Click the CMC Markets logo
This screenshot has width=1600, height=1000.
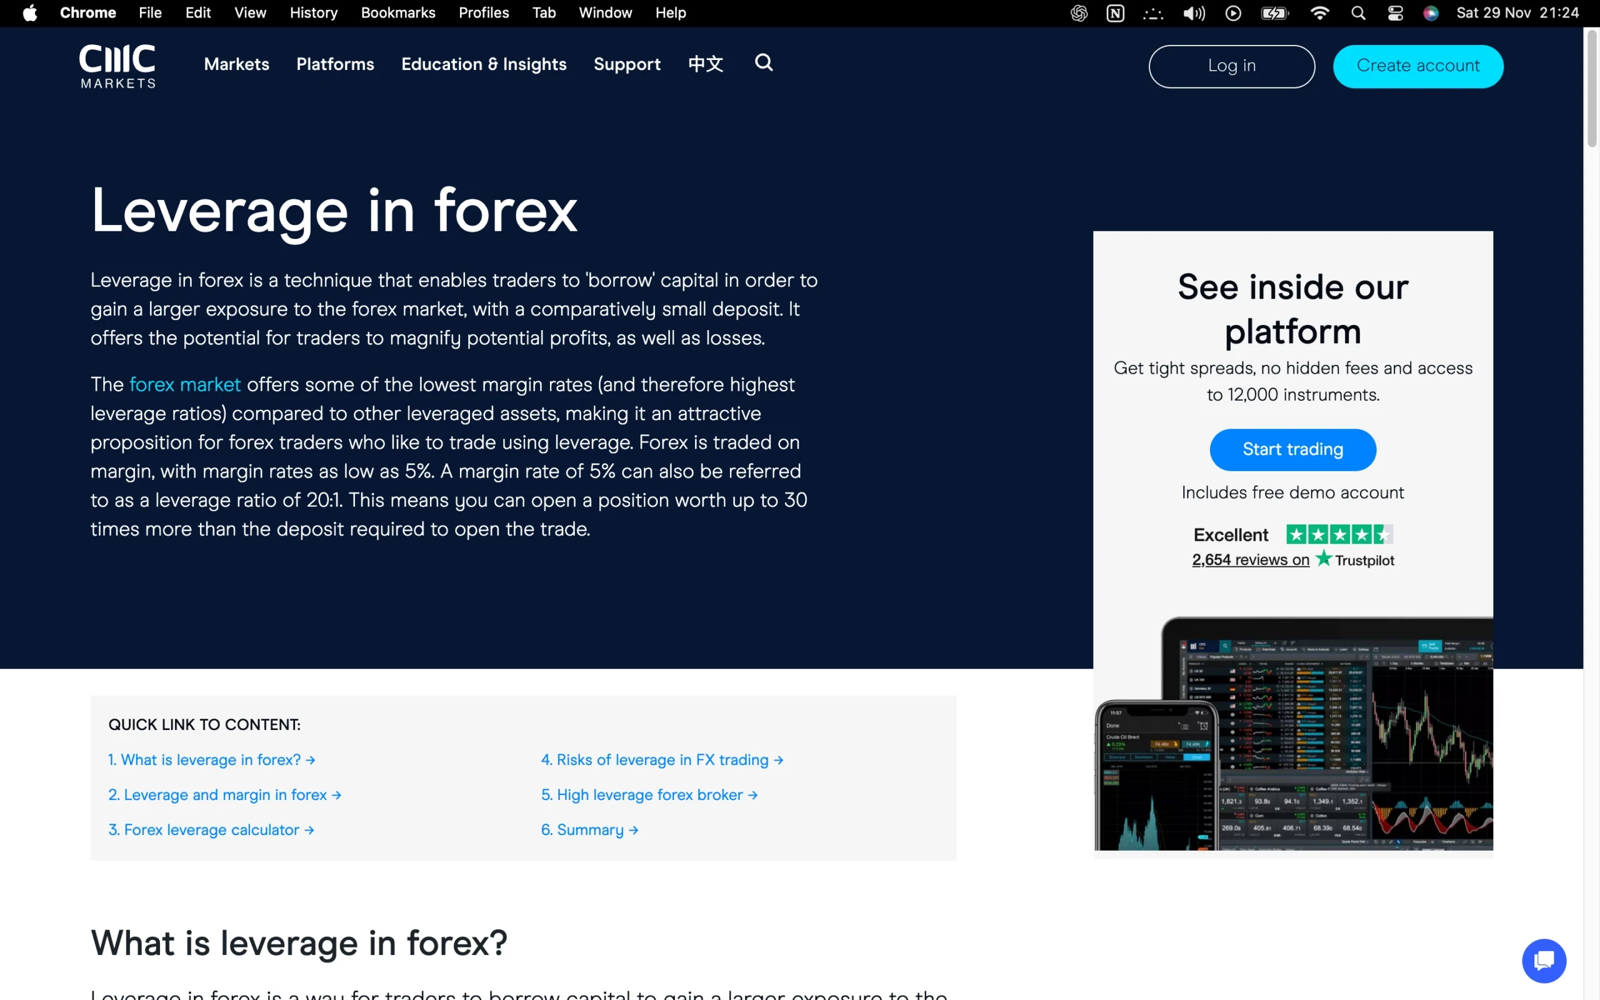[x=117, y=66]
